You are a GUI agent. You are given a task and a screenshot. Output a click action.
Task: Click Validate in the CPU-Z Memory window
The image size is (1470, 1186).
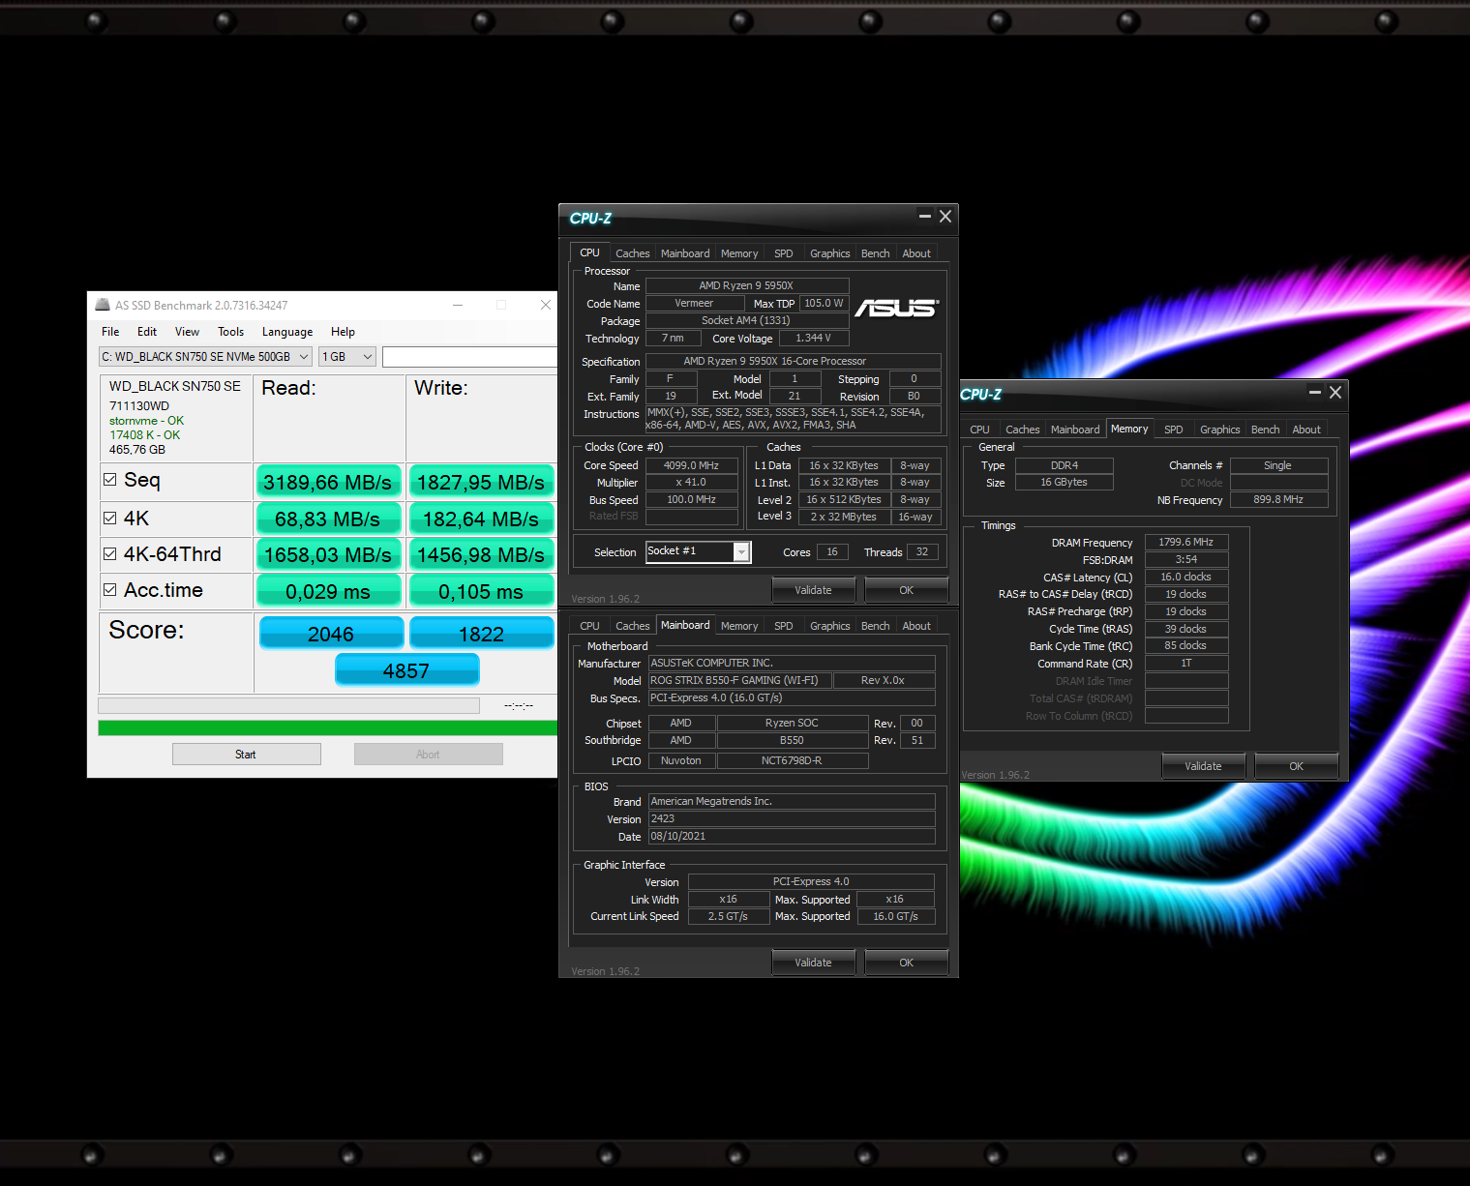(x=1203, y=766)
